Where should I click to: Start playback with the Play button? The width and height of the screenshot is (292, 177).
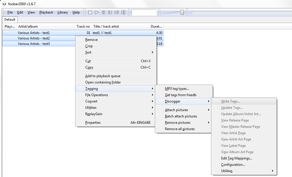click(97, 12)
